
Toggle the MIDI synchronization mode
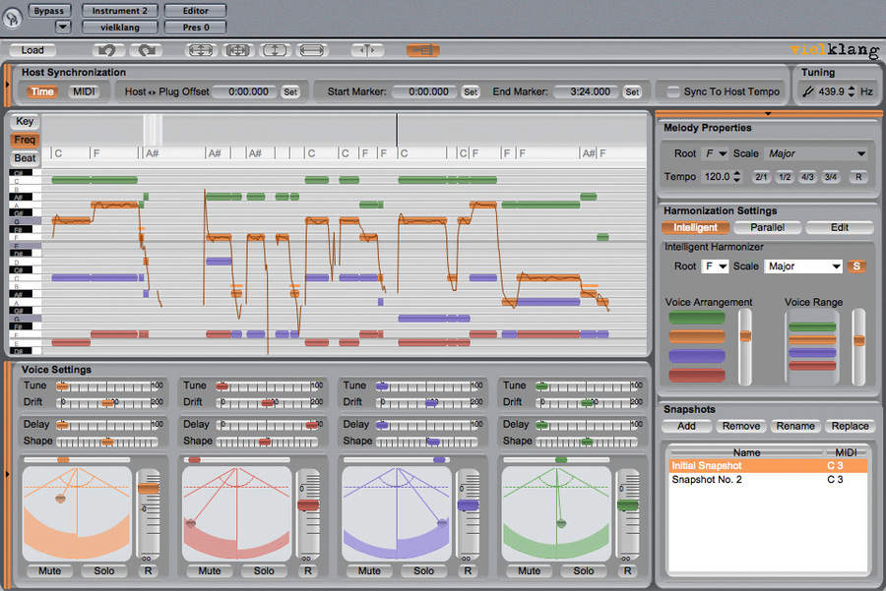(84, 91)
